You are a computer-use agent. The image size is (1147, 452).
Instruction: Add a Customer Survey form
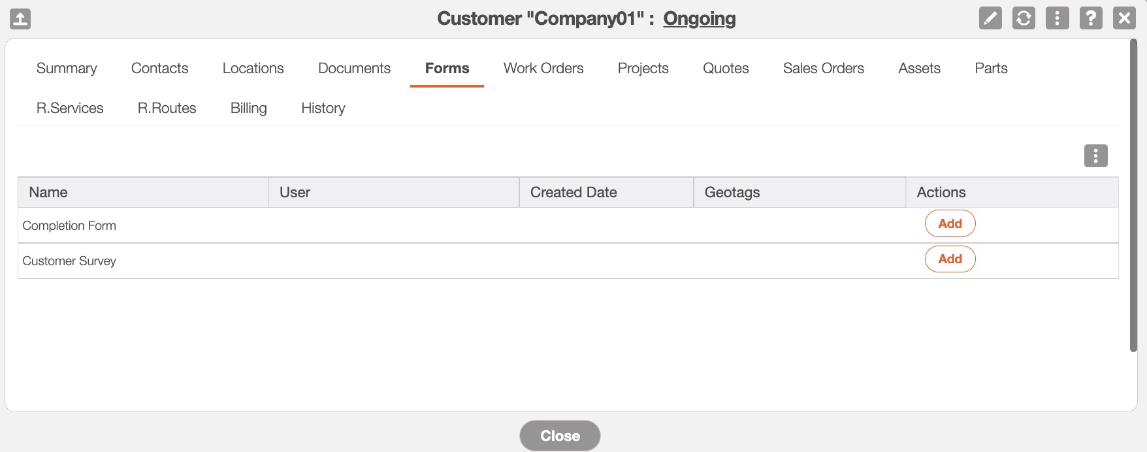pyautogui.click(x=950, y=259)
